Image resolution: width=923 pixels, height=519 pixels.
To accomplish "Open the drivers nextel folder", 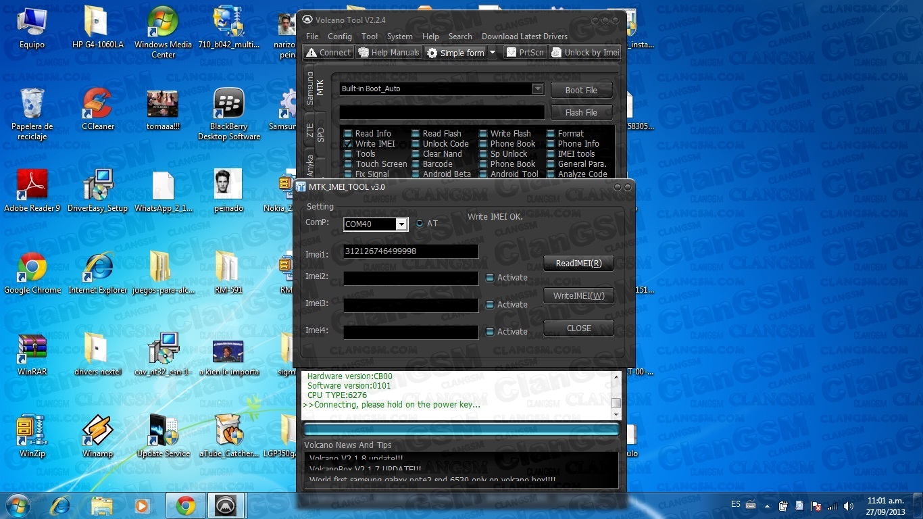I will click(x=98, y=355).
